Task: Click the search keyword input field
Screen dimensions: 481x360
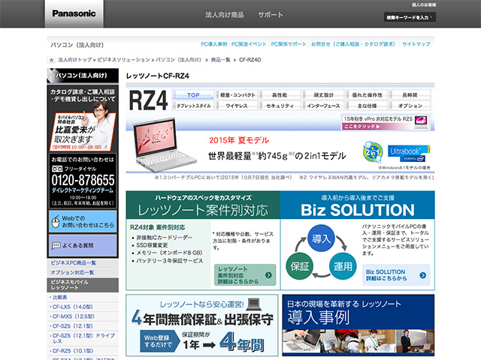Action: click(x=410, y=17)
